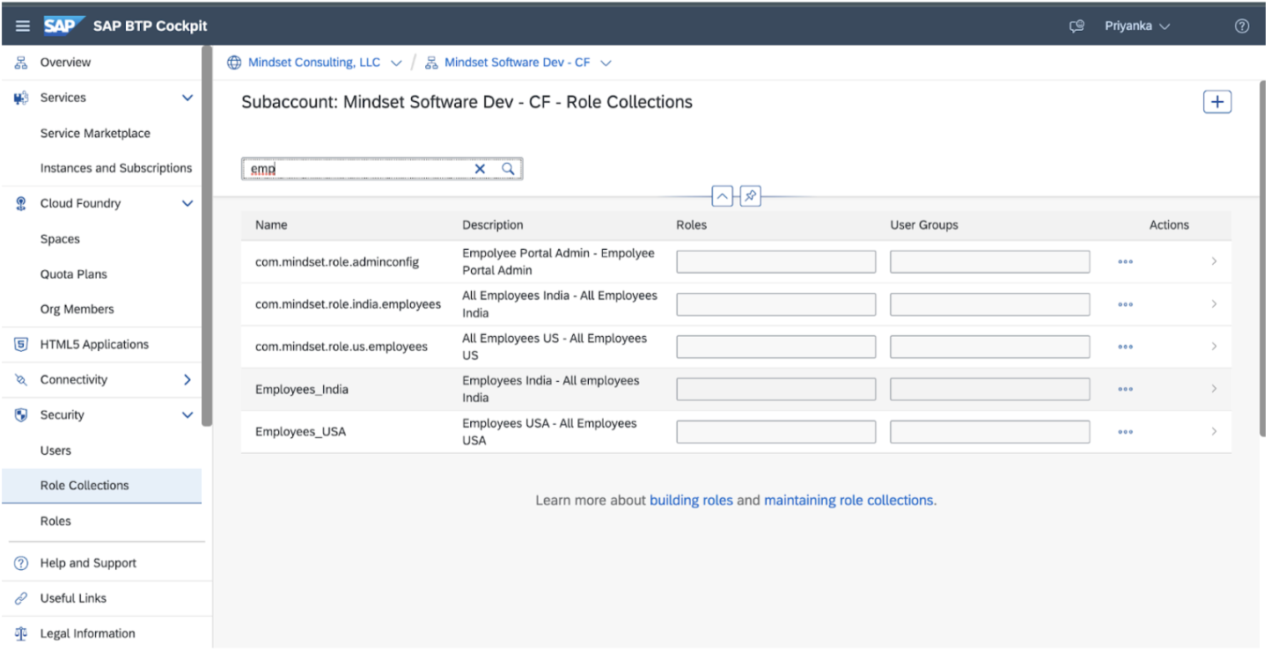Expand the Employees_India row details chevron
The width and height of the screenshot is (1271, 651).
coord(1214,388)
